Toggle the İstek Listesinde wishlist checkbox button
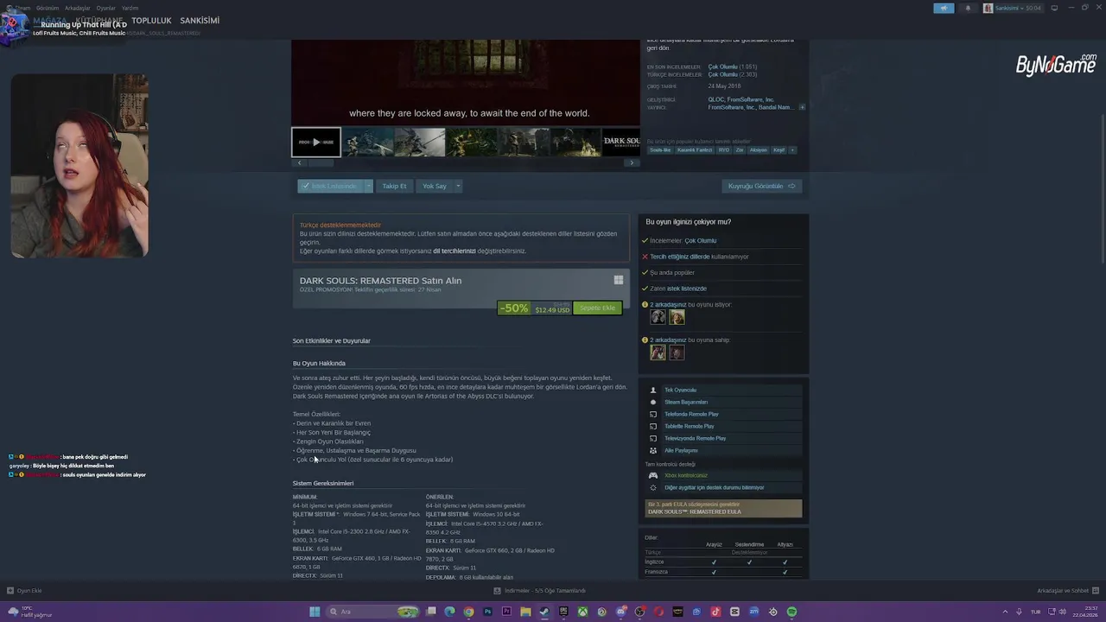Image resolution: width=1106 pixels, height=622 pixels. pos(330,186)
